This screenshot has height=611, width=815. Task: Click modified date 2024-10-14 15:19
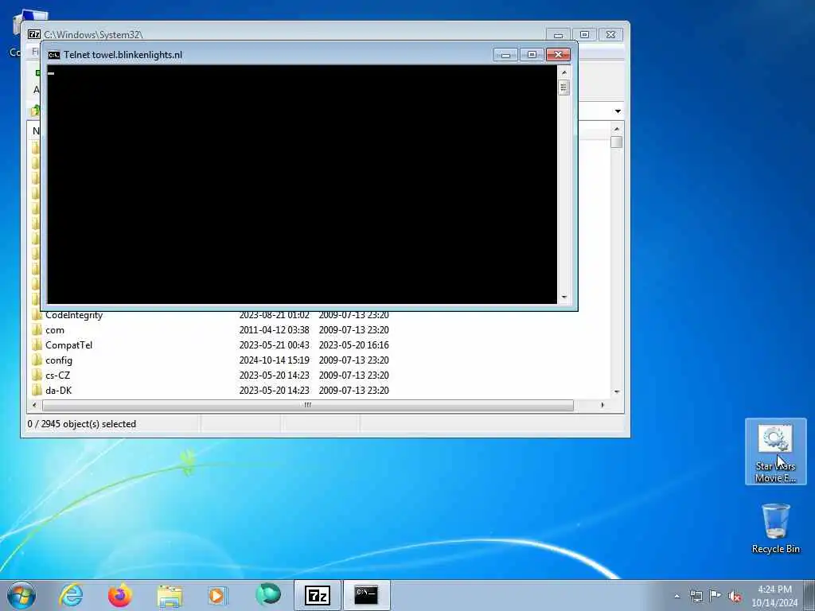[x=274, y=360]
